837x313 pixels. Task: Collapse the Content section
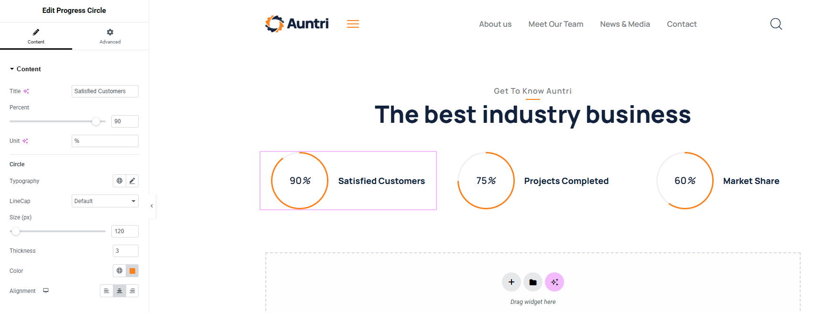(x=25, y=69)
